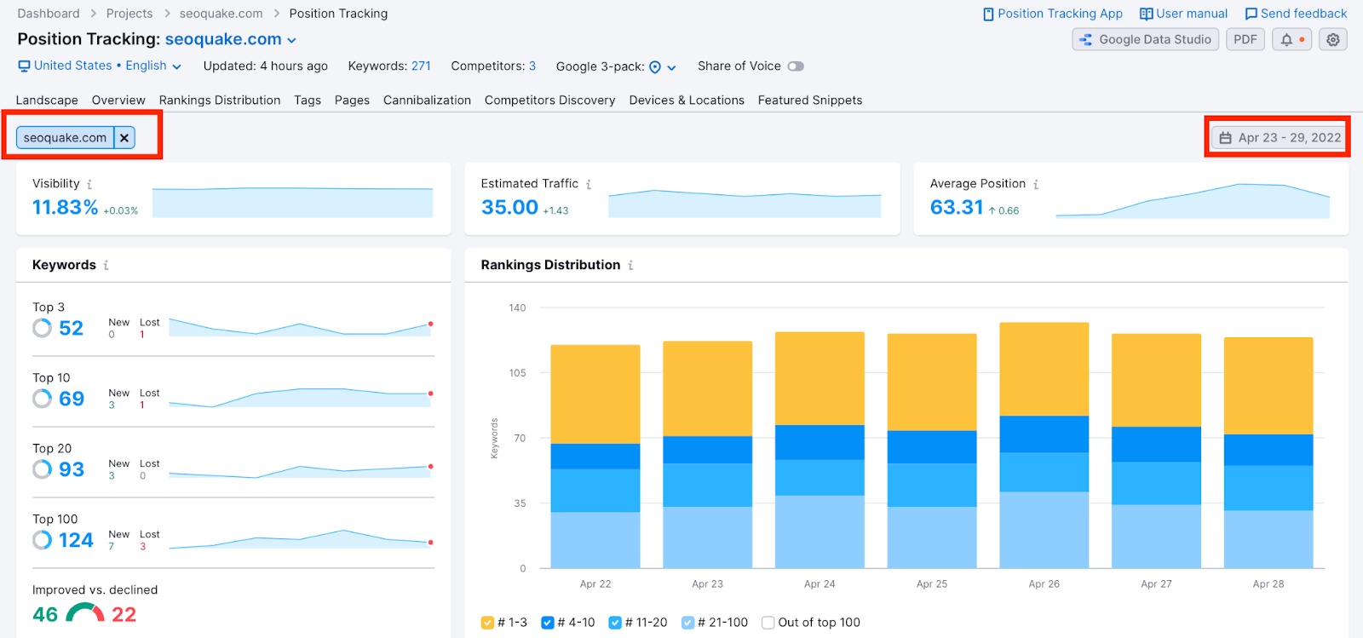
Task: Open the Apr 23 - 29, 2022 date picker
Action: (x=1280, y=137)
